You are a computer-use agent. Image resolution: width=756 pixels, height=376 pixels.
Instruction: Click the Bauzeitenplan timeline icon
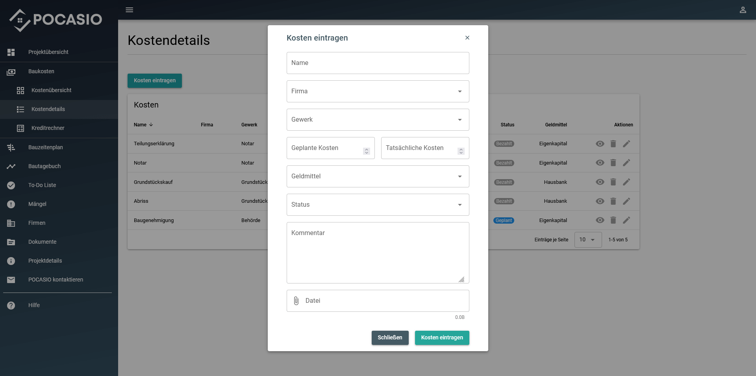(11, 147)
